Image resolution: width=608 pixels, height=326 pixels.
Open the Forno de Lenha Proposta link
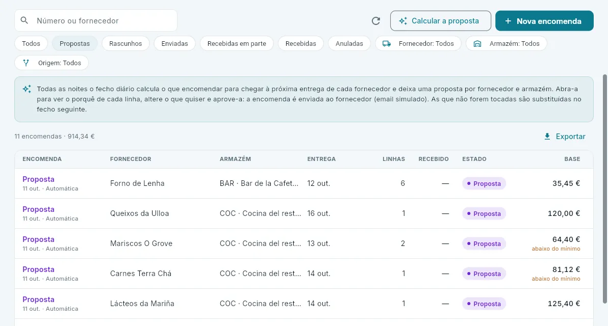pyautogui.click(x=38, y=179)
